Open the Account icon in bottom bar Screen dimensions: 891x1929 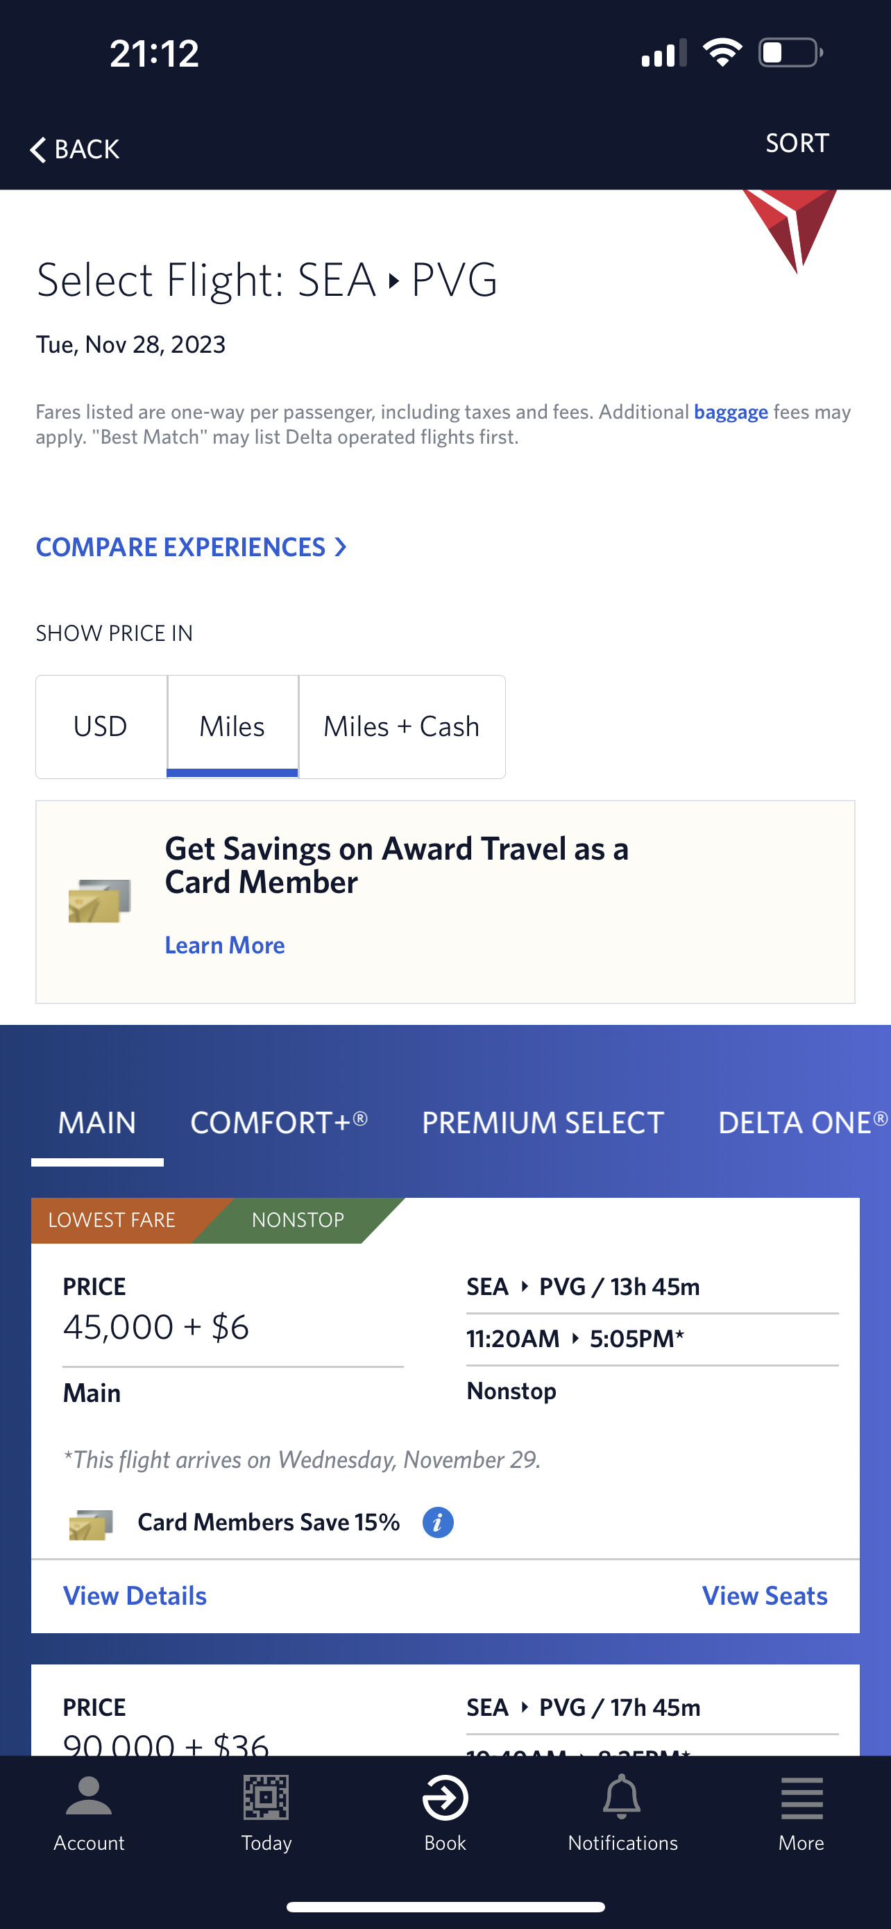89,1796
